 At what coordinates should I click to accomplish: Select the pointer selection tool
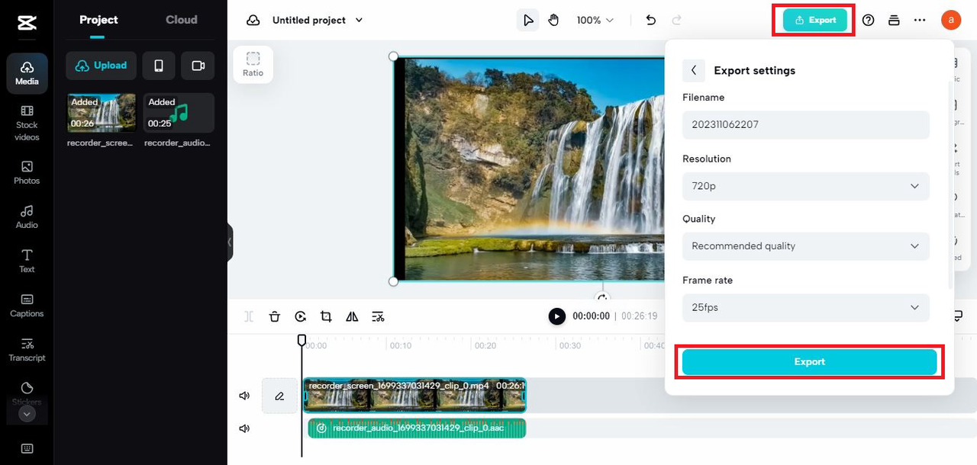(x=527, y=21)
